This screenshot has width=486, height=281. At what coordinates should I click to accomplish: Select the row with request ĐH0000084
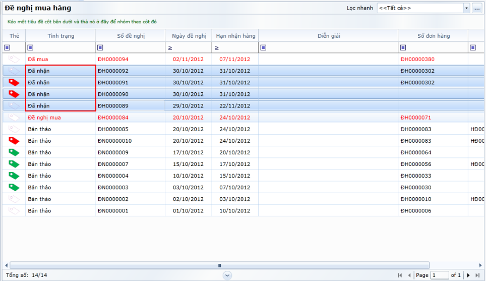click(113, 118)
